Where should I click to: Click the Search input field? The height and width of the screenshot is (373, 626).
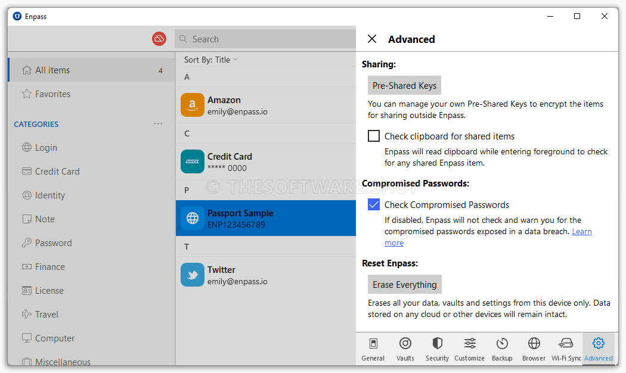tap(265, 39)
